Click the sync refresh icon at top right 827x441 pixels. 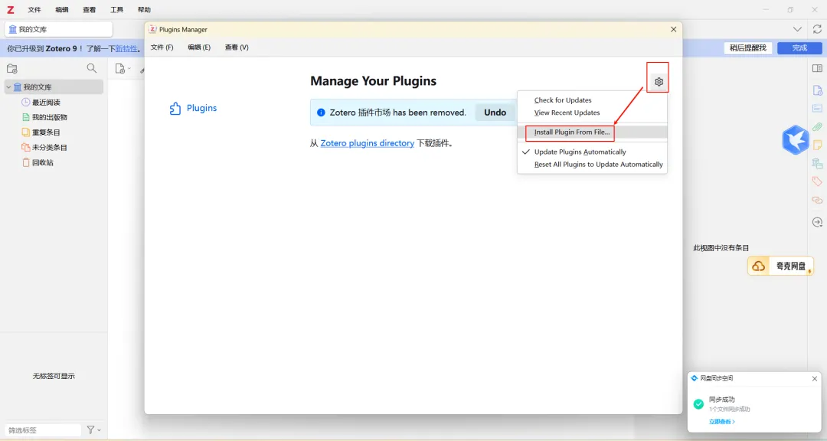(x=817, y=29)
